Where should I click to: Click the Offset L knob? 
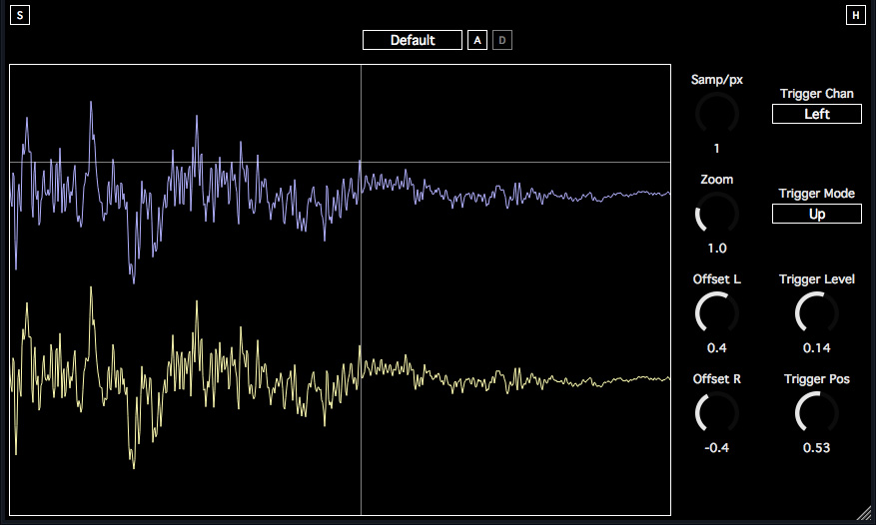click(717, 313)
